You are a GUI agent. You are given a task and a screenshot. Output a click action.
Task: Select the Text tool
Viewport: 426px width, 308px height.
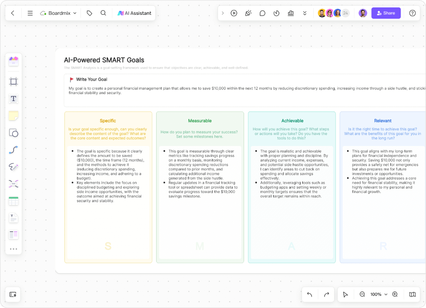tap(13, 99)
